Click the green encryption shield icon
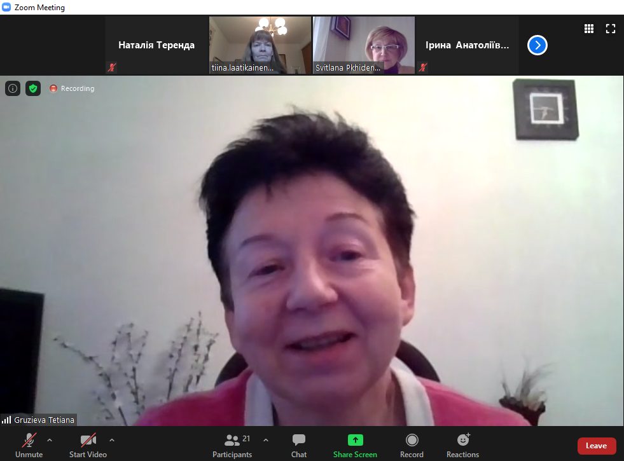Screen dimensions: 624x461 pyautogui.click(x=33, y=88)
